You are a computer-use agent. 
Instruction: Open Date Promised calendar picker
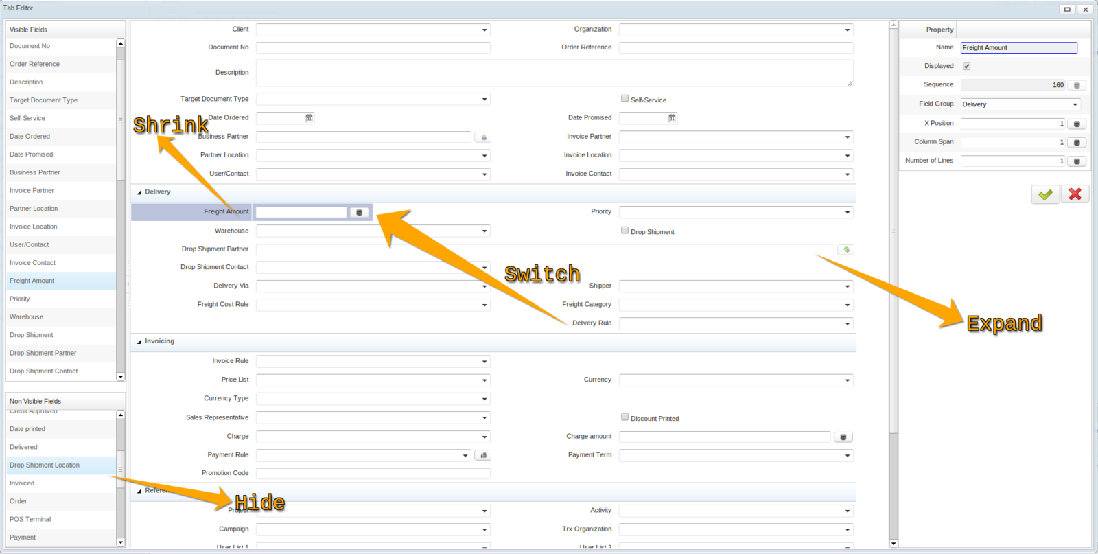672,119
